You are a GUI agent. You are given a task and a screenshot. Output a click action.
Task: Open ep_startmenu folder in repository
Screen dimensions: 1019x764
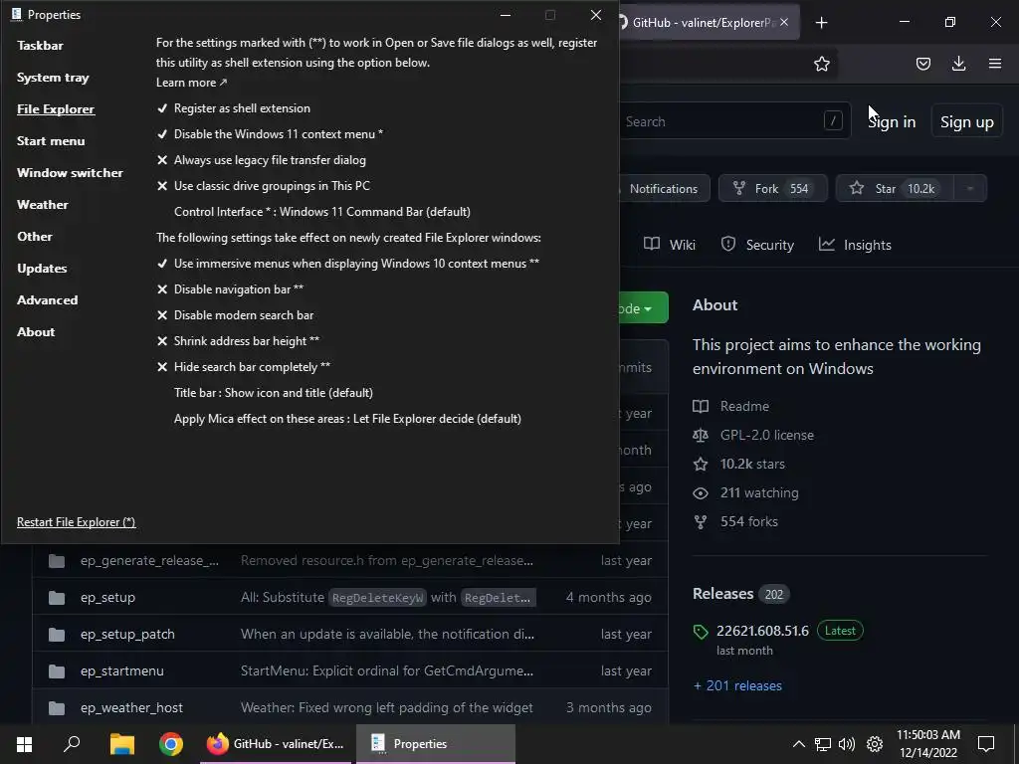pyautogui.click(x=122, y=671)
